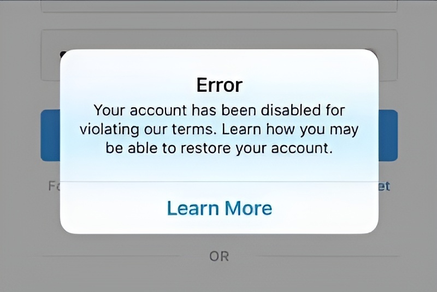Click the blue login button's right visible edge
437x292 pixels.
(x=388, y=135)
